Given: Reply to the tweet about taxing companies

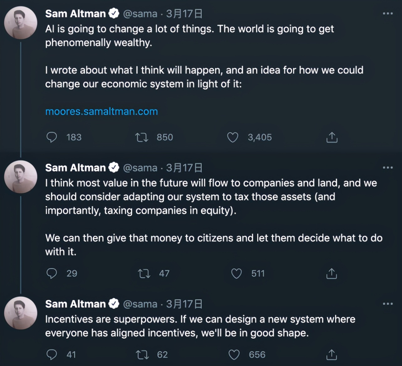Looking at the screenshot, I should coord(52,273).
